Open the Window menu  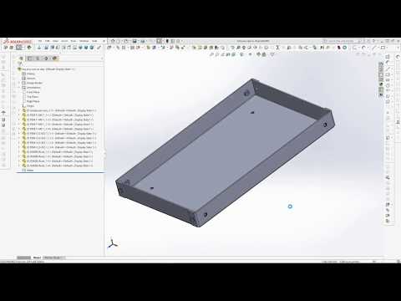pos(84,41)
